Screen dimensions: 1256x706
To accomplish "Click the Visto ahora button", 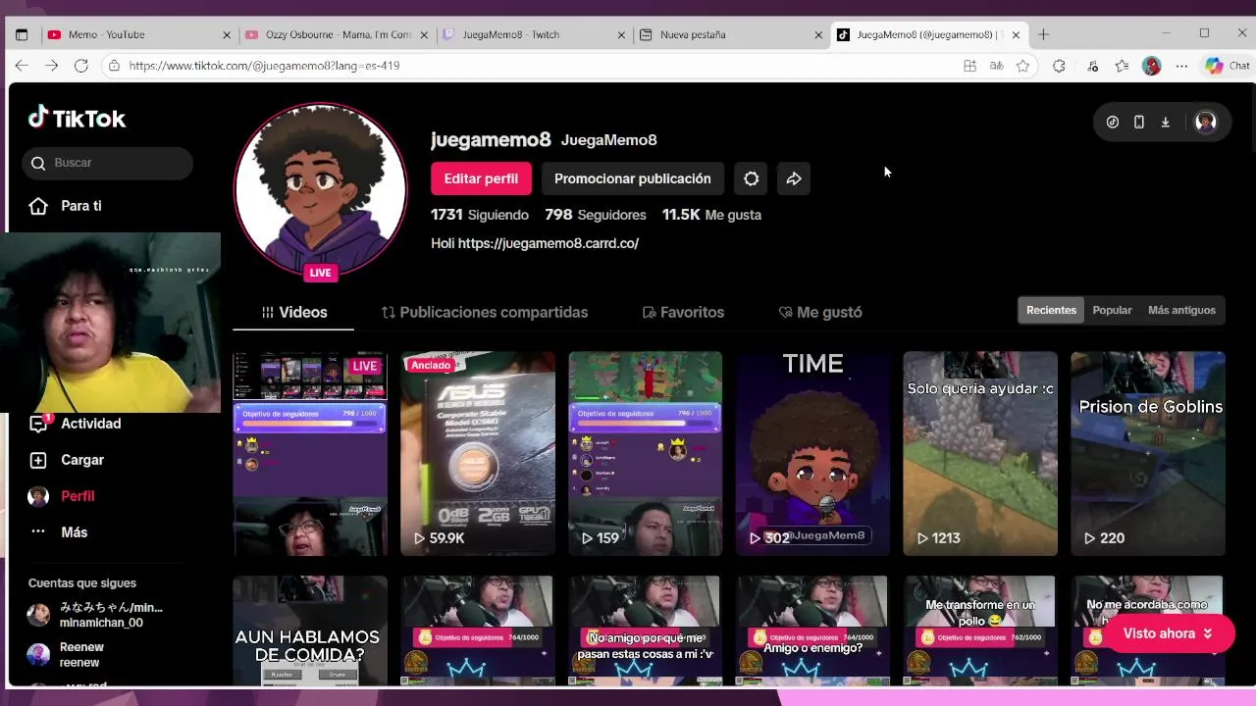I will click(1168, 633).
